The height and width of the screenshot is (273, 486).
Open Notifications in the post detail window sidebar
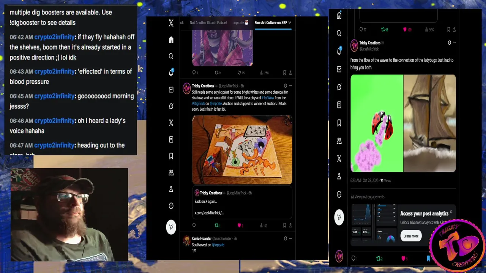(339, 51)
